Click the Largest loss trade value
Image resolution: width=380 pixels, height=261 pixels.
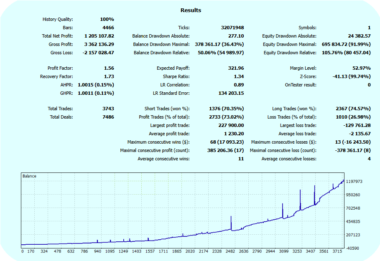click(x=355, y=125)
